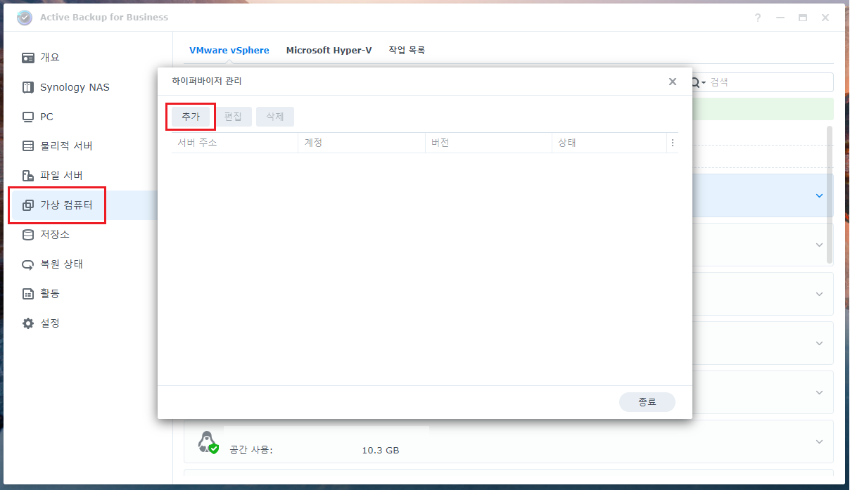Screen dimensions: 850x490
Task: Click the disabled 편집 edit button
Action: click(x=233, y=117)
